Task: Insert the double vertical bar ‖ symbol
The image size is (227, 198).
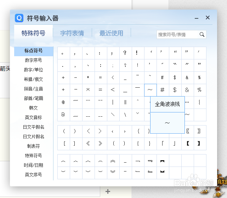Action: (x=126, y=103)
